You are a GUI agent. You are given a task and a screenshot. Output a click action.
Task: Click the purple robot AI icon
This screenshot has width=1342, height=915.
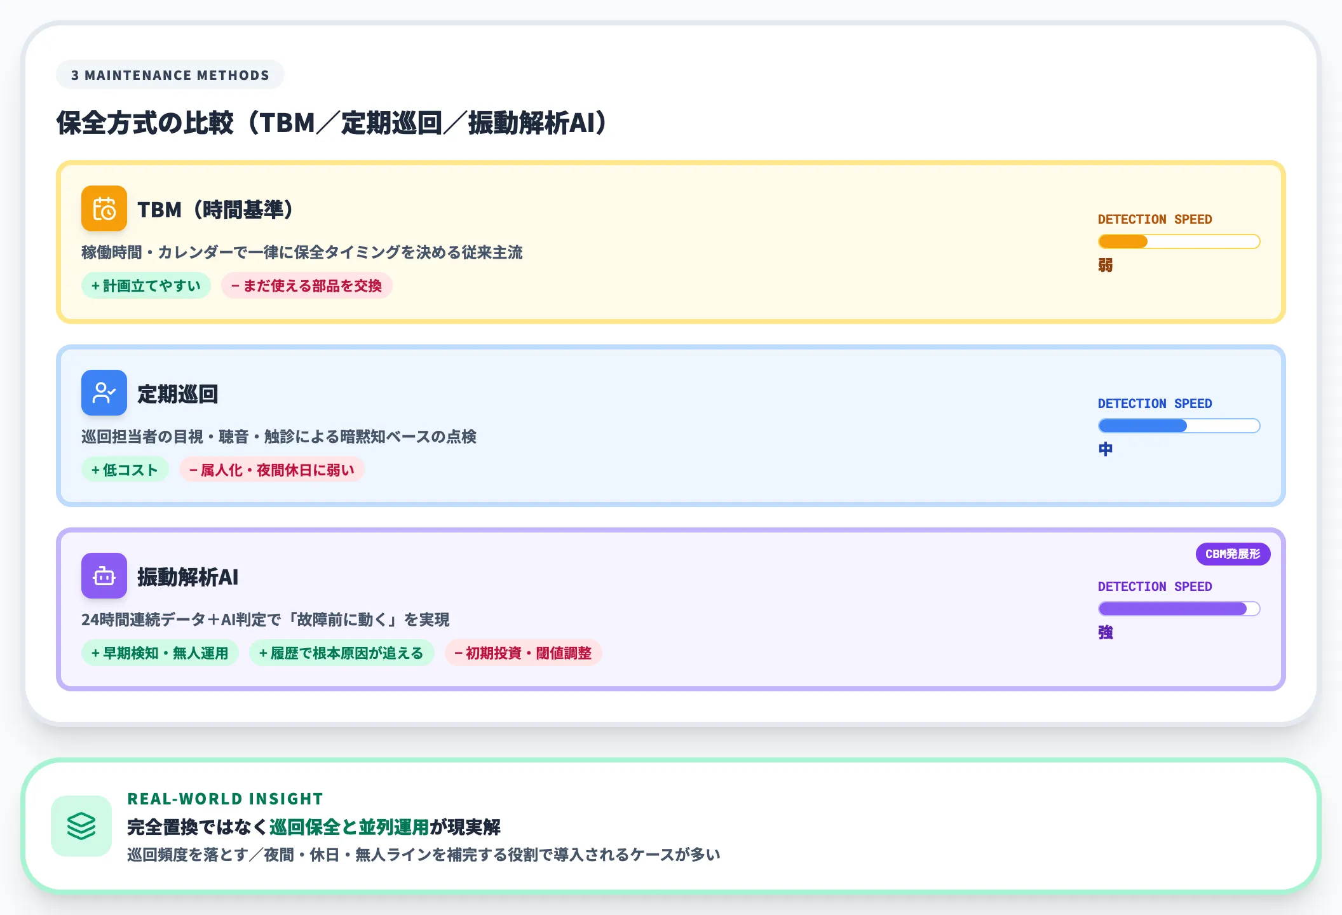(104, 576)
